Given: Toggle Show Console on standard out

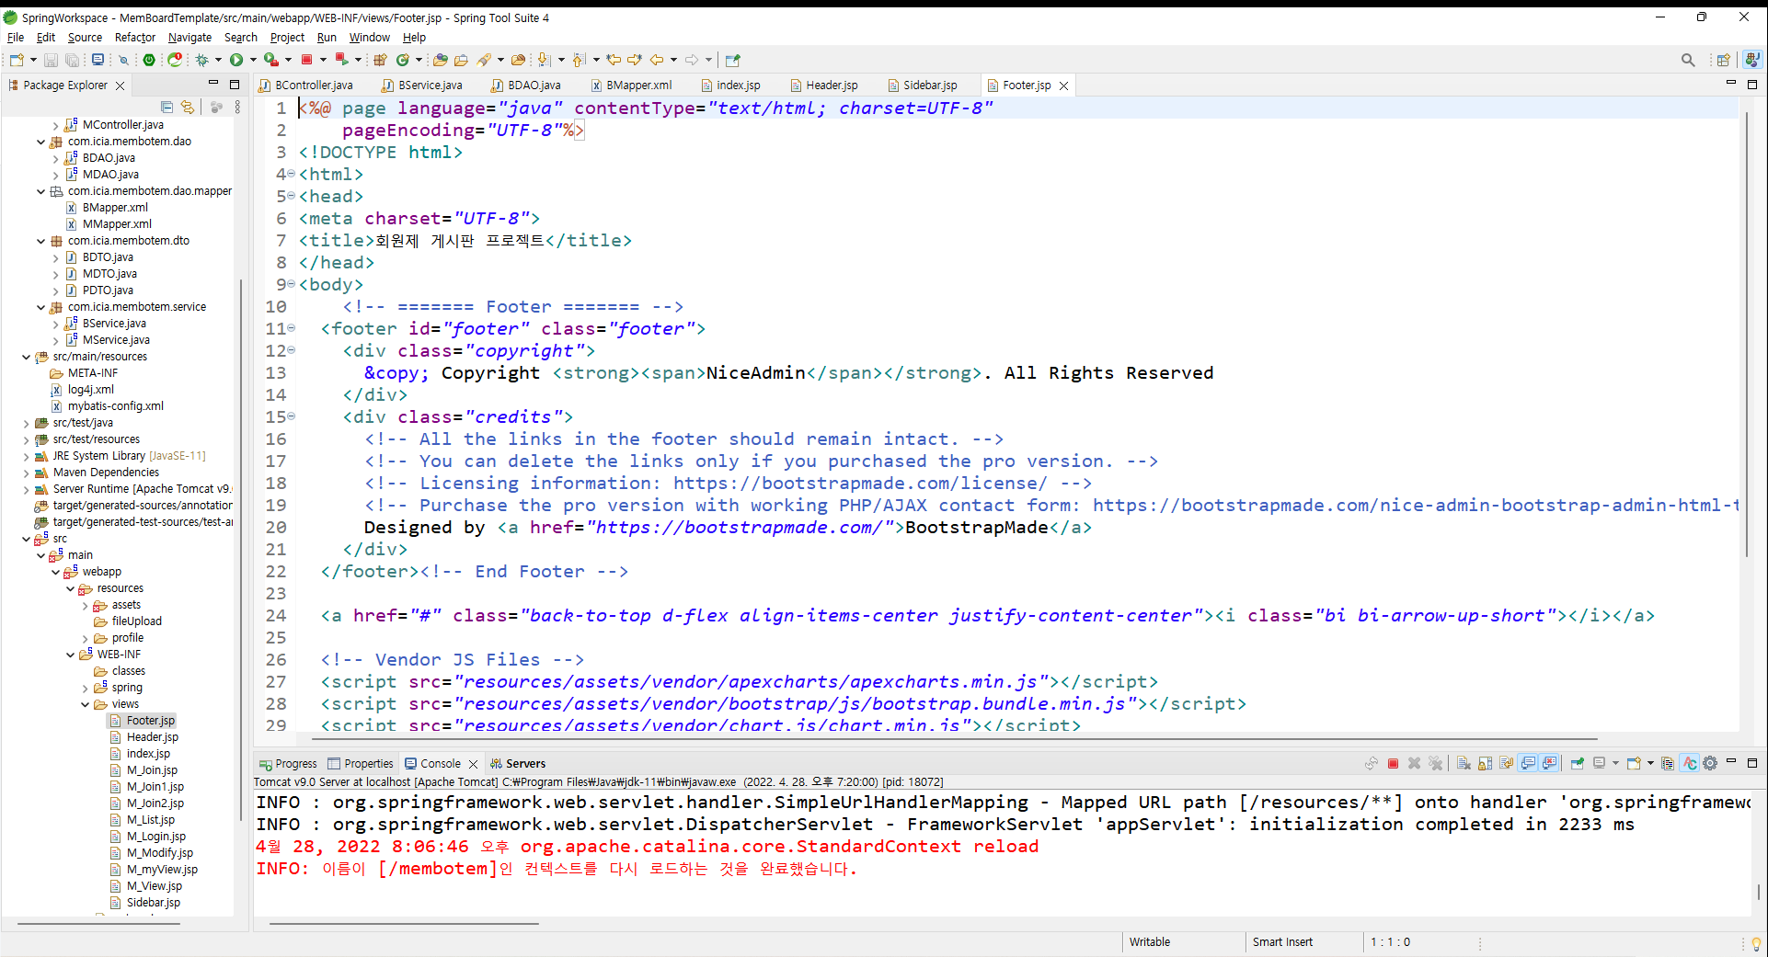Looking at the screenshot, I should [1528, 763].
